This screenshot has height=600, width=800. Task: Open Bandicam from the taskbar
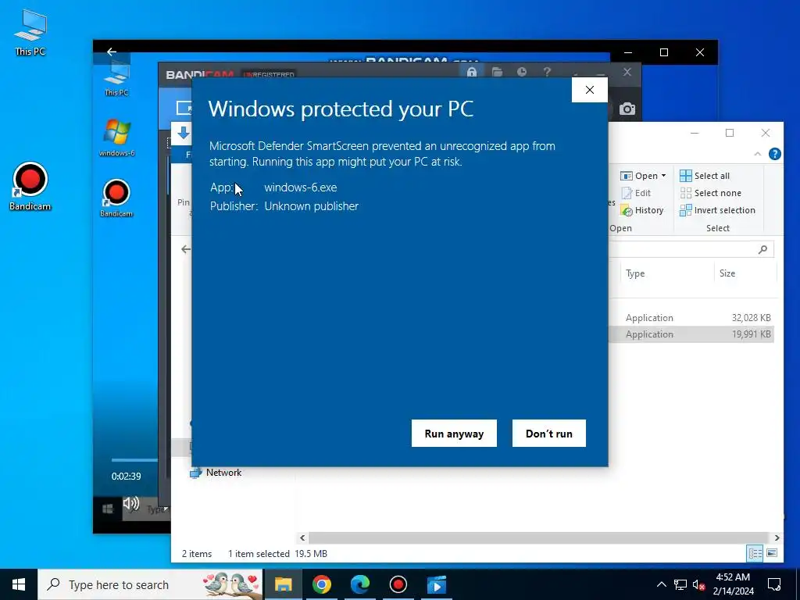point(398,584)
